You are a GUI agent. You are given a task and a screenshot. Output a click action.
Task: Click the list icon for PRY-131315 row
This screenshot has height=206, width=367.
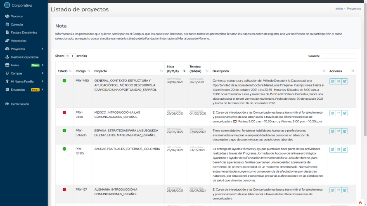pyautogui.click(x=339, y=150)
